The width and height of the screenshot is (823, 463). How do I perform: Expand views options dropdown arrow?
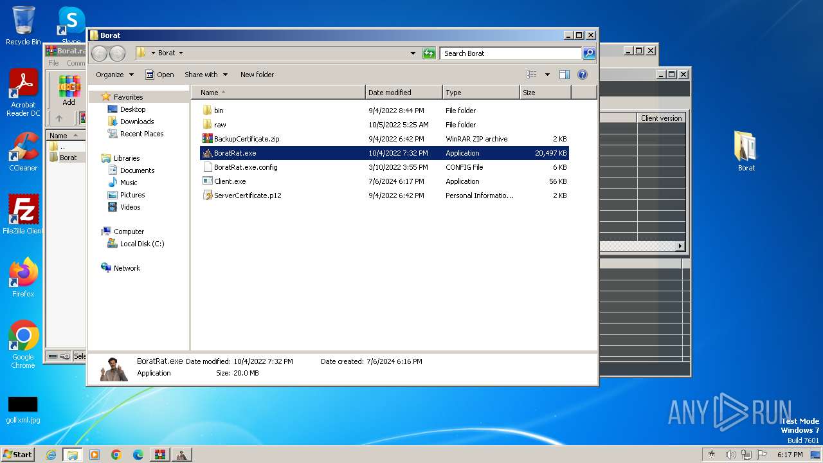coord(547,75)
